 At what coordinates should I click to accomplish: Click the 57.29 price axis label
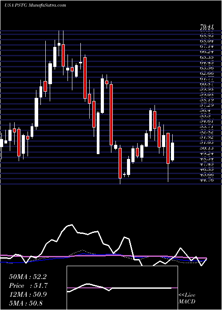(207, 105)
